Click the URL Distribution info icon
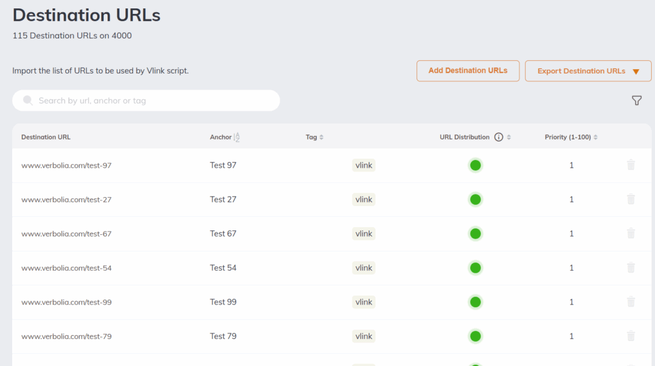This screenshot has height=366, width=655. click(x=499, y=137)
